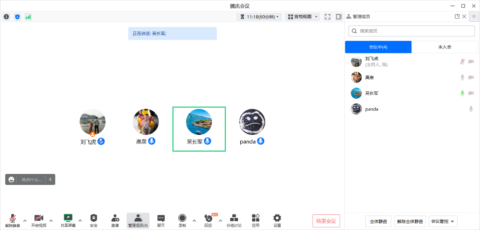Start 录制 recording
480x230 pixels.
coord(182,221)
